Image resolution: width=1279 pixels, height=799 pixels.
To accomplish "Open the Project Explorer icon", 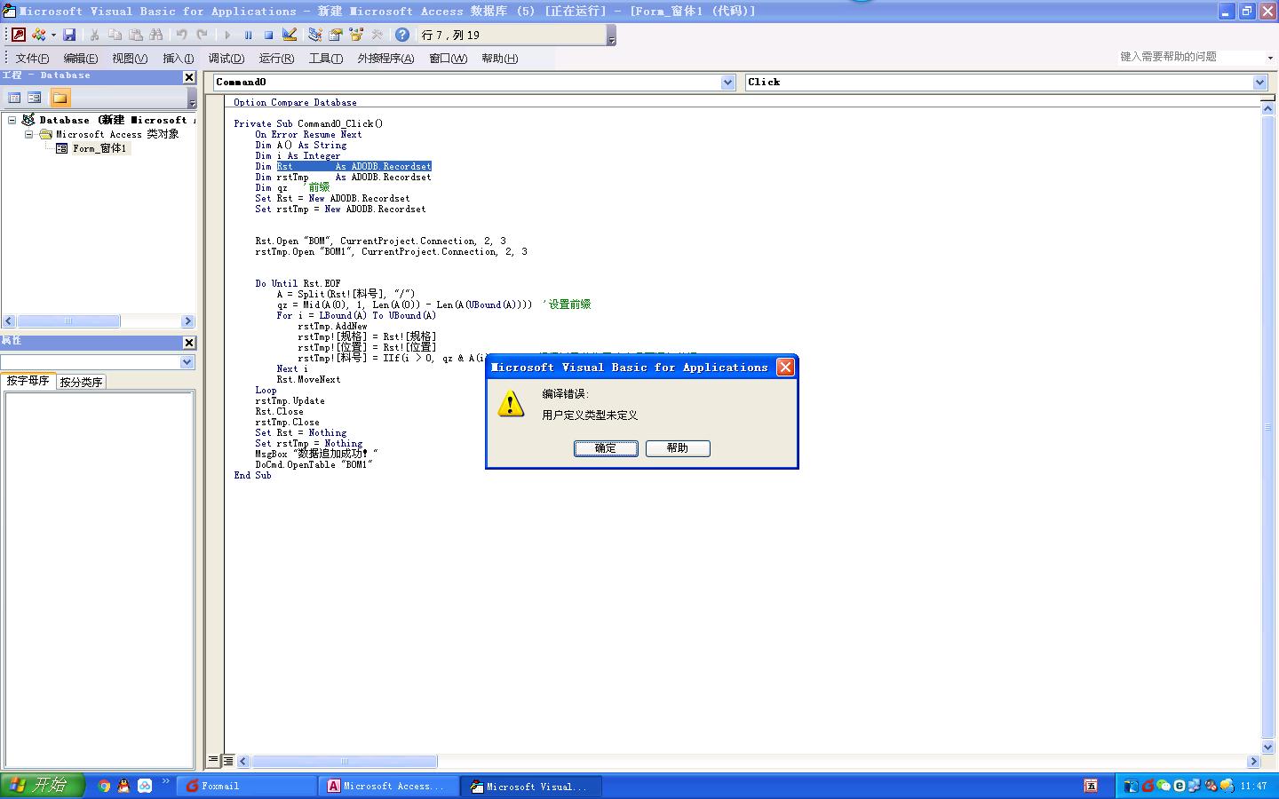I will [314, 35].
